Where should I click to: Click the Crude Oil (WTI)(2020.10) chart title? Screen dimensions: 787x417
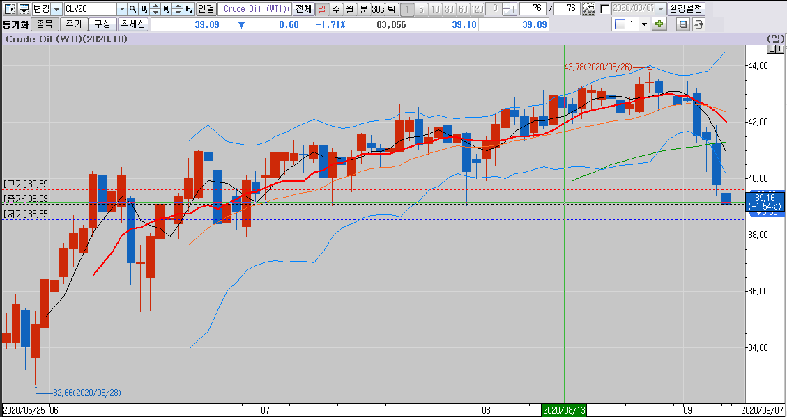(66, 38)
